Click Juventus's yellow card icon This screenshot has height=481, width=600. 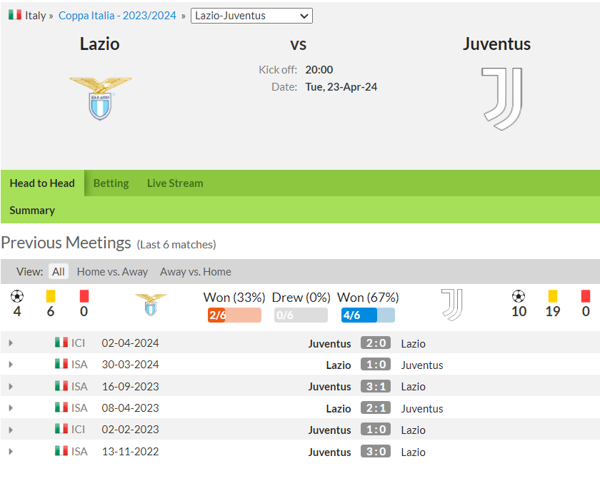pos(552,296)
